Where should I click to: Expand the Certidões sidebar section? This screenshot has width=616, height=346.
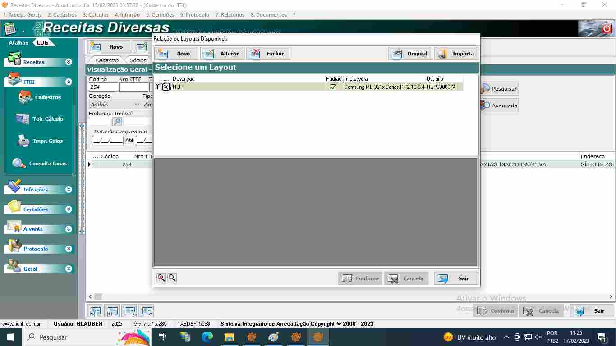[x=69, y=209]
